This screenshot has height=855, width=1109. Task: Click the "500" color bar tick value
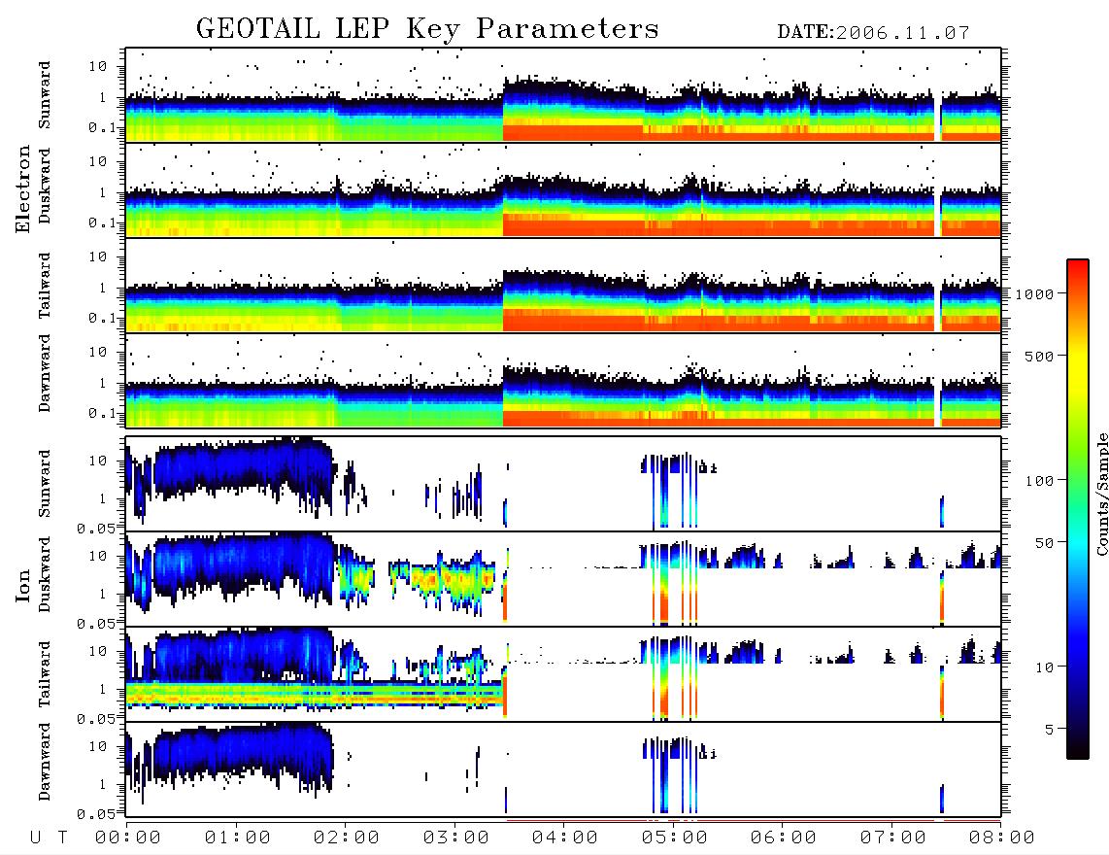[x=1039, y=356]
